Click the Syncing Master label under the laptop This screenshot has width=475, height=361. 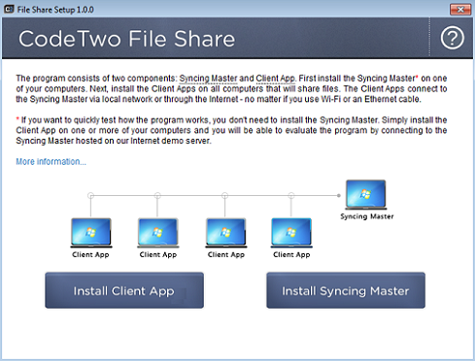pos(367,216)
